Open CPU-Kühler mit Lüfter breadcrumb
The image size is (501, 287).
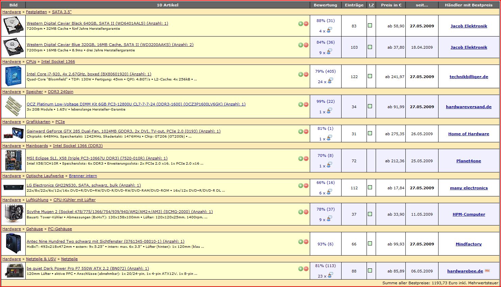click(x=74, y=200)
